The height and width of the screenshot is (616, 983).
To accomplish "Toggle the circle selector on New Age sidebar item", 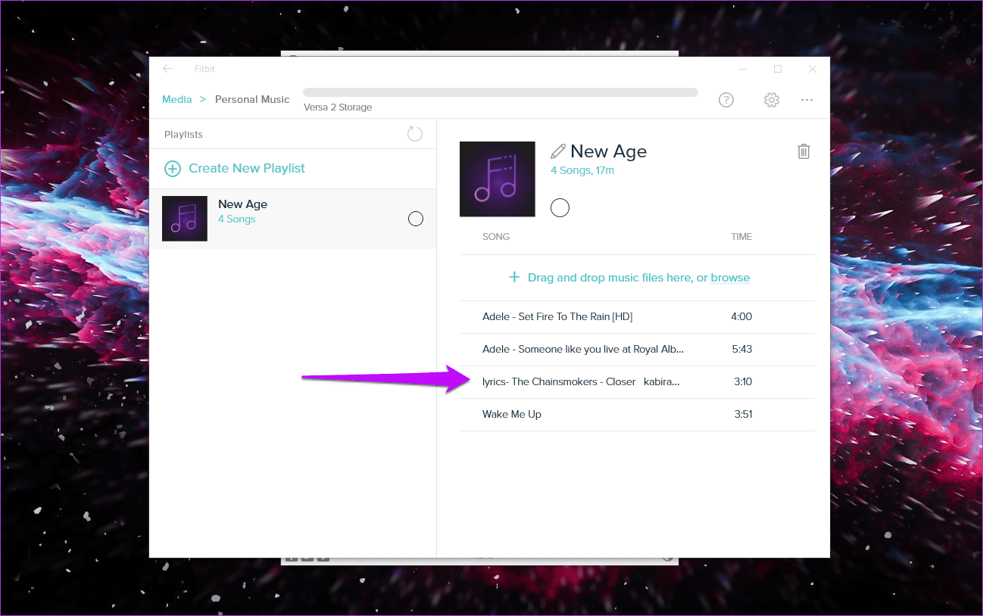I will 416,219.
